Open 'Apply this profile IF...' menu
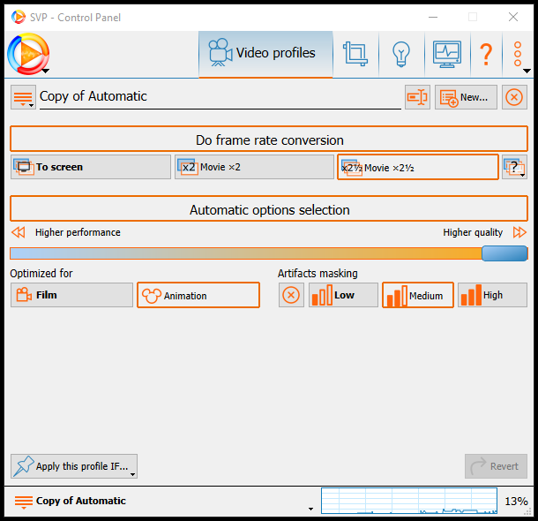Screen dimensions: 538x521 click(74, 466)
